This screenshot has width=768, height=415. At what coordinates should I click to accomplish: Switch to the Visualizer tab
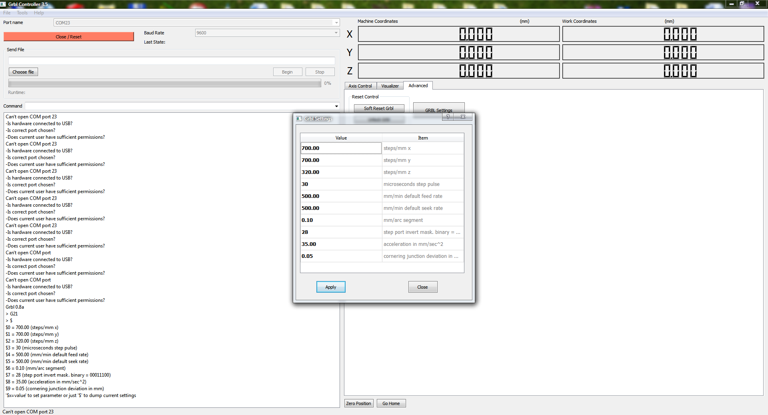(390, 86)
